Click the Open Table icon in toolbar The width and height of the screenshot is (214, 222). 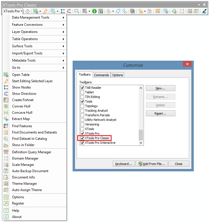(x=35, y=11)
